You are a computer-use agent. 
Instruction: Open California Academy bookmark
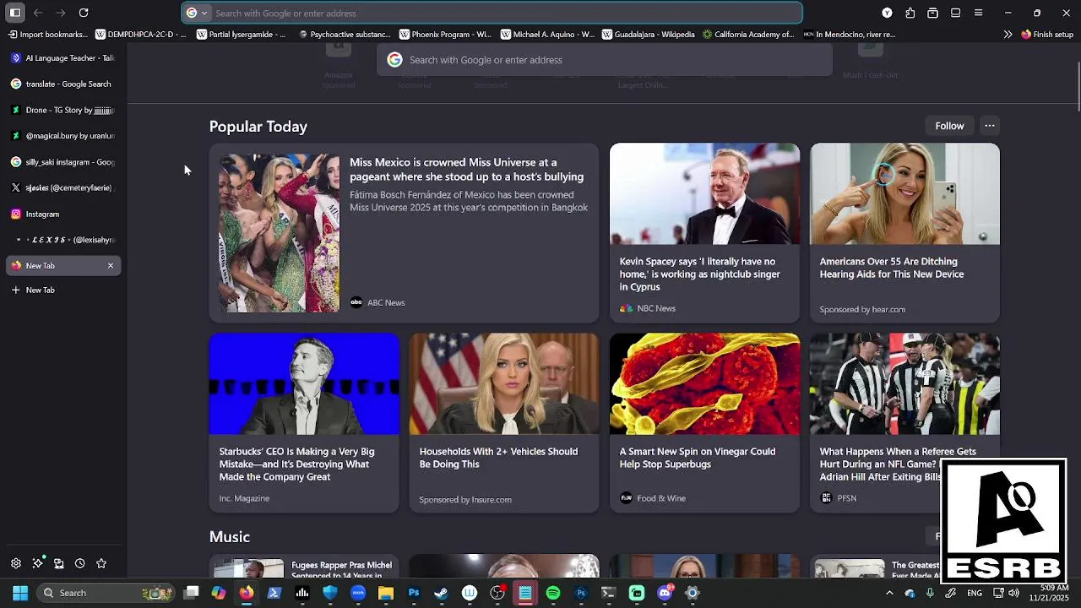[x=748, y=35]
